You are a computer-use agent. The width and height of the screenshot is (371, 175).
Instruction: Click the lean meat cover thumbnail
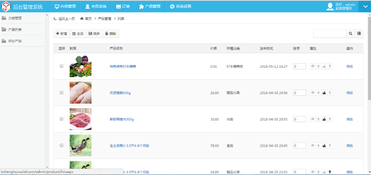[x=80, y=119]
